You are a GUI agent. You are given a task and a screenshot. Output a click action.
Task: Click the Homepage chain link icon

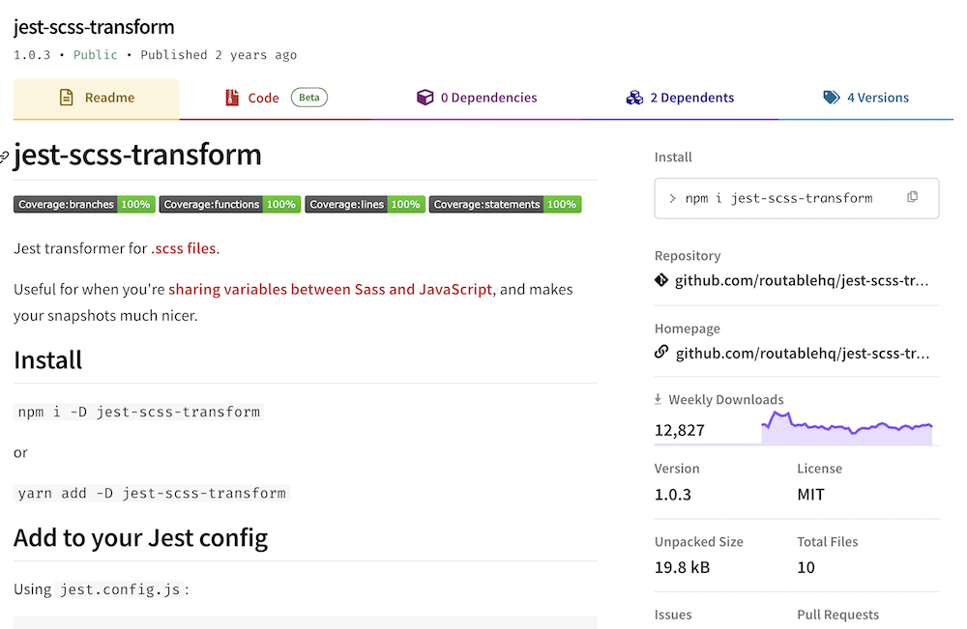click(x=661, y=353)
